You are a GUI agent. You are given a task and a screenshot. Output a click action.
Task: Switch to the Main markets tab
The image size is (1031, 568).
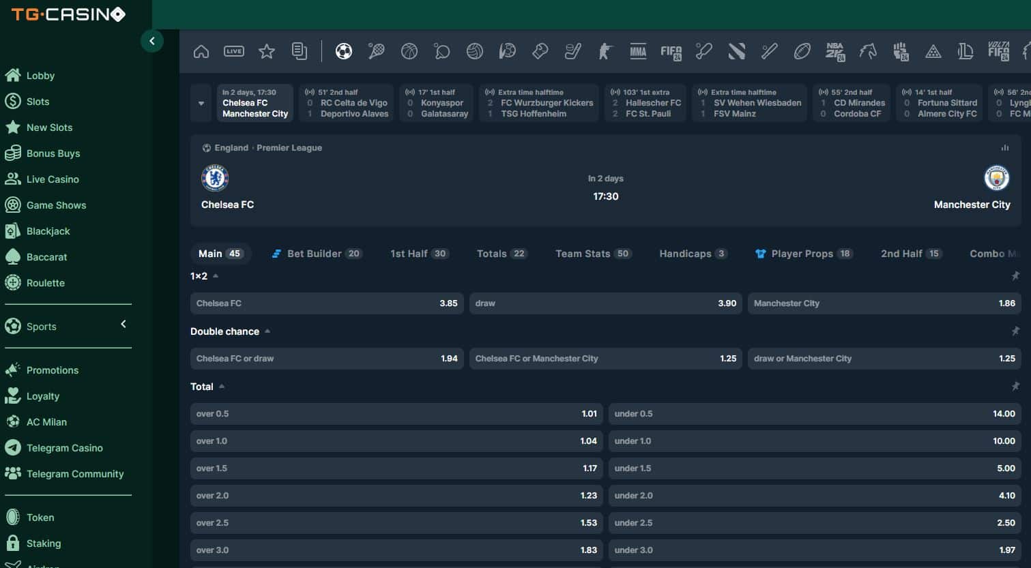coord(220,254)
